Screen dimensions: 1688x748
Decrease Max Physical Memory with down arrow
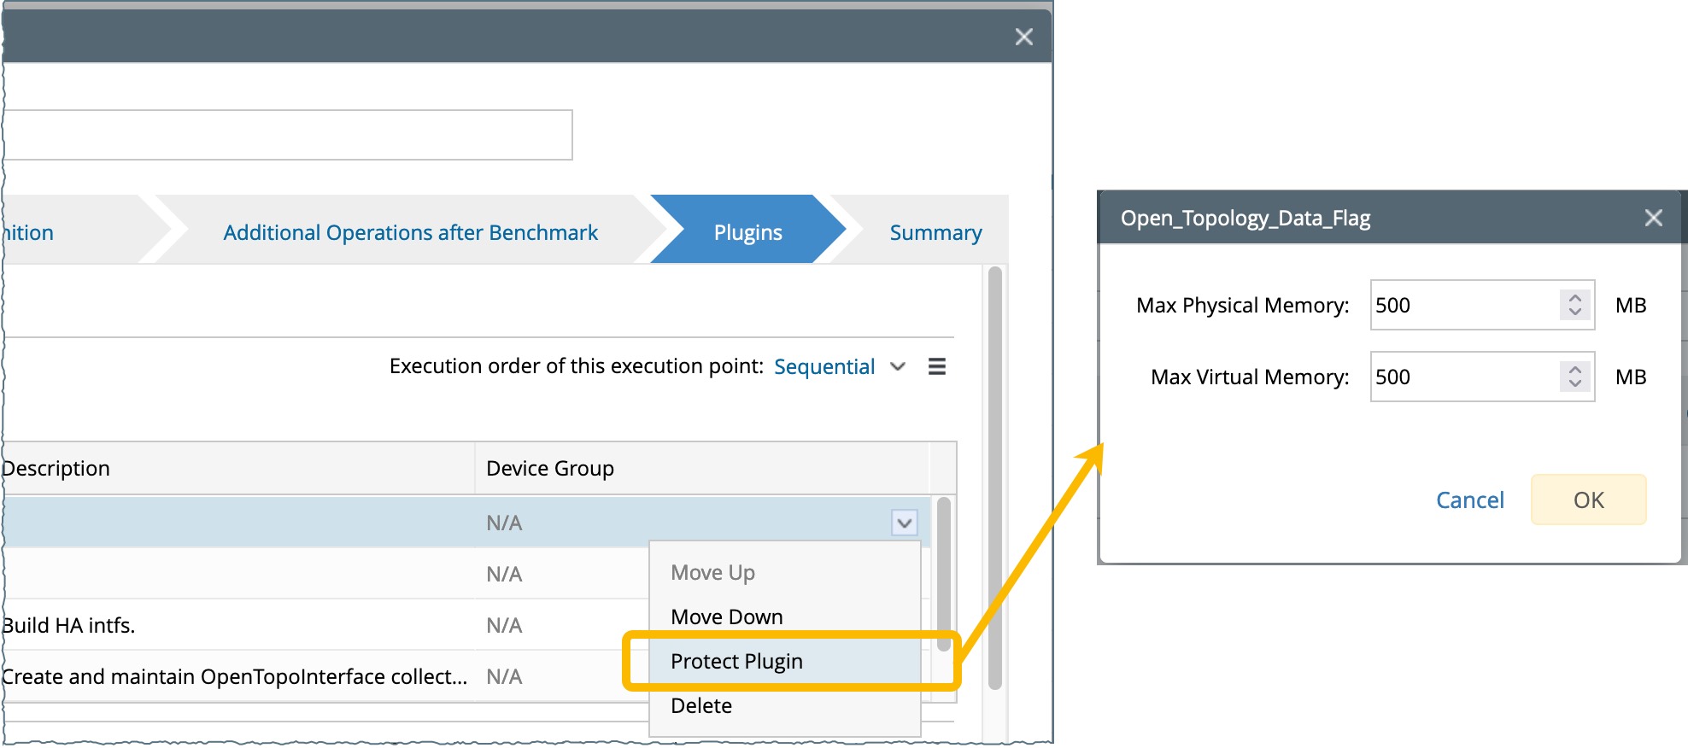point(1575,313)
